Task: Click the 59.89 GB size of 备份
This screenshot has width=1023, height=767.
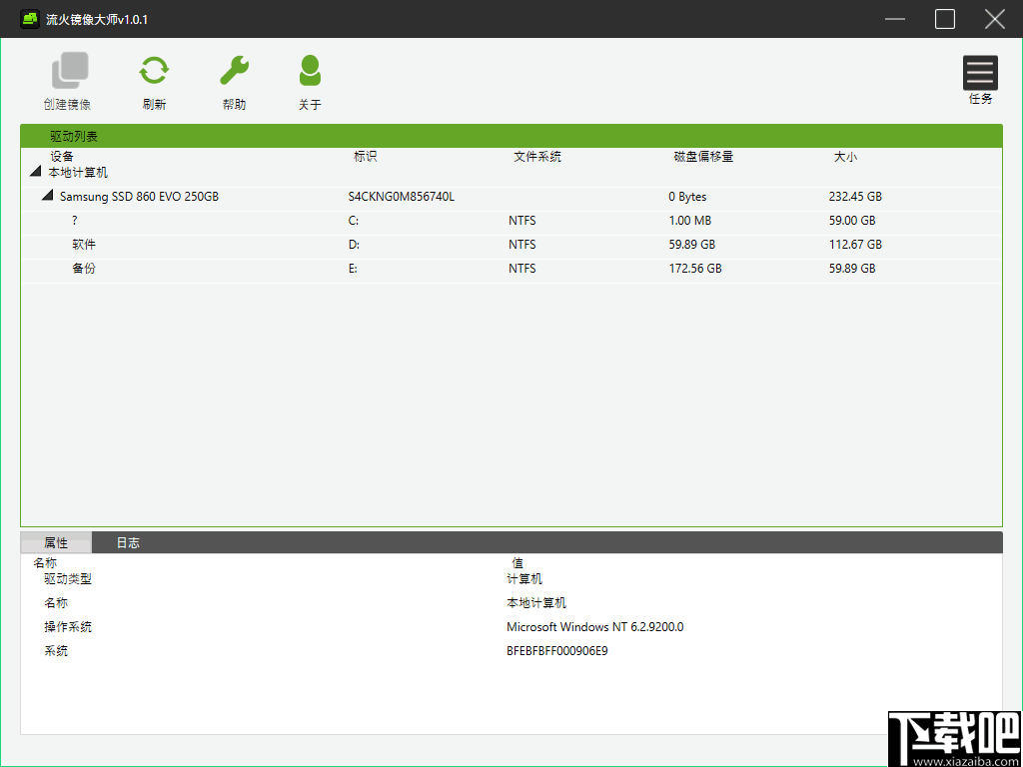Action: 852,268
